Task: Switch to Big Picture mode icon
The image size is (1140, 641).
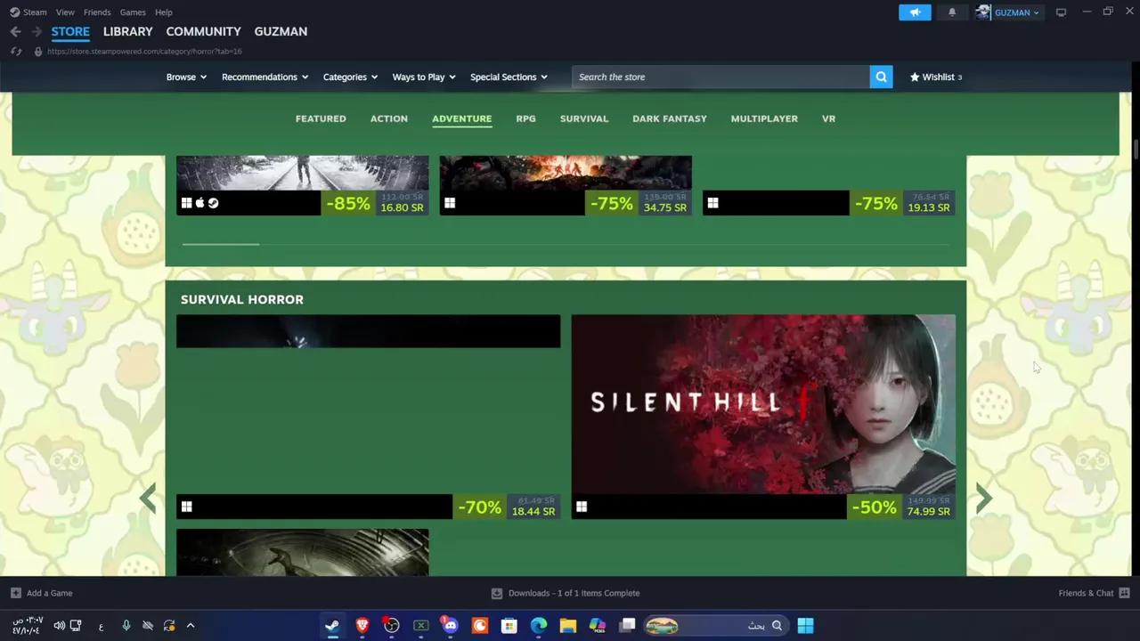Action: (x=1061, y=12)
